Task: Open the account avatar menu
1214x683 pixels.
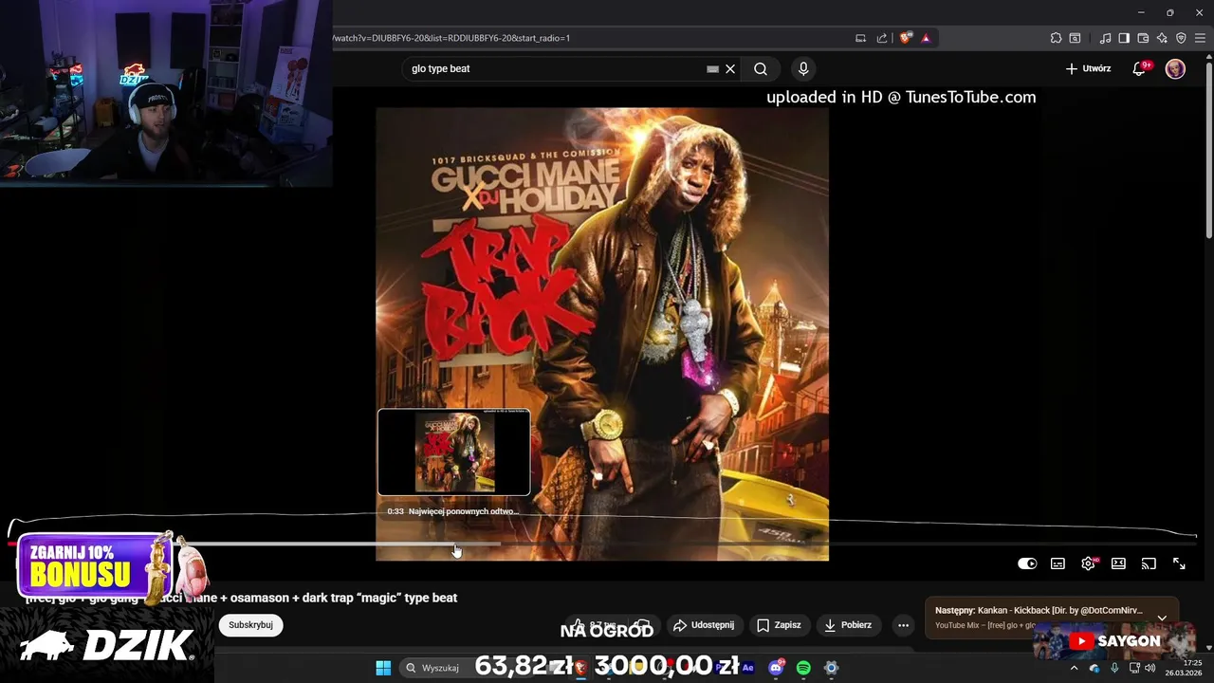Action: [x=1175, y=68]
